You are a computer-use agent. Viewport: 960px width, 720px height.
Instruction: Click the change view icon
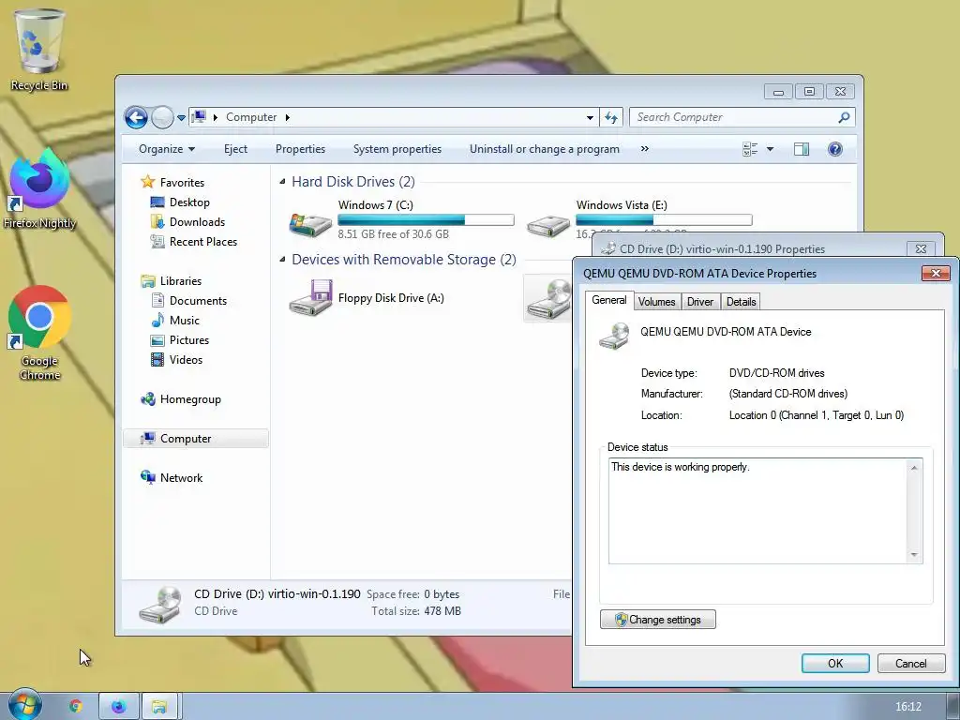(750, 149)
